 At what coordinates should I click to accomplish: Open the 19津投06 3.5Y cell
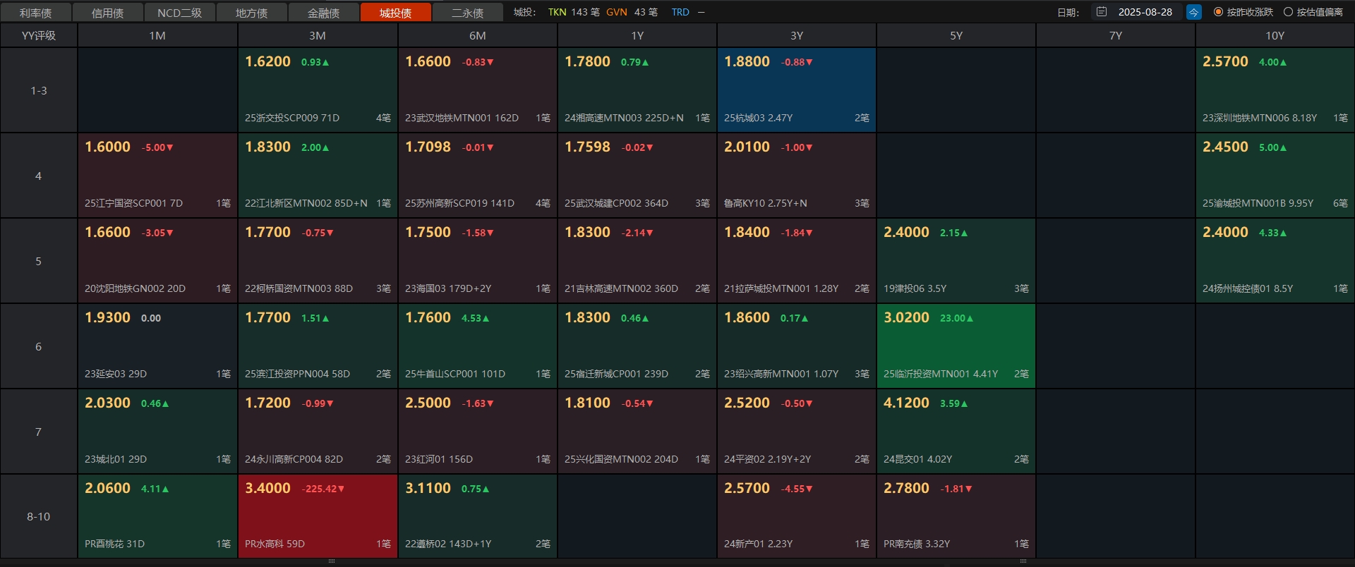pyautogui.click(x=956, y=261)
